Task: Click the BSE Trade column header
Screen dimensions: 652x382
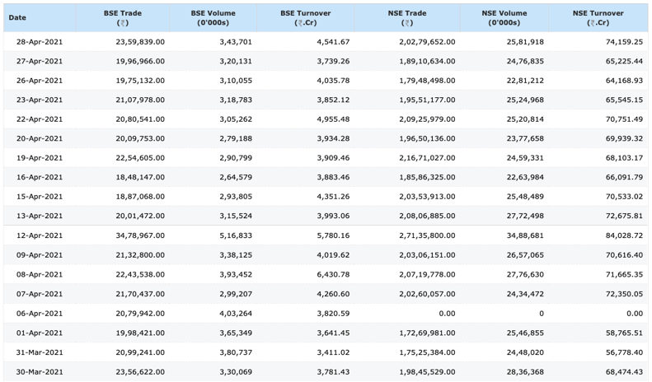Action: point(122,18)
